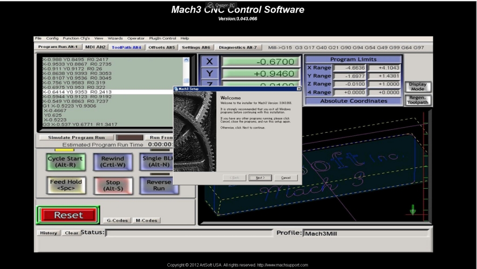This screenshot has height=269, width=477.
Task: Click the Rewind (Ctrl-W) button
Action: [x=113, y=162]
